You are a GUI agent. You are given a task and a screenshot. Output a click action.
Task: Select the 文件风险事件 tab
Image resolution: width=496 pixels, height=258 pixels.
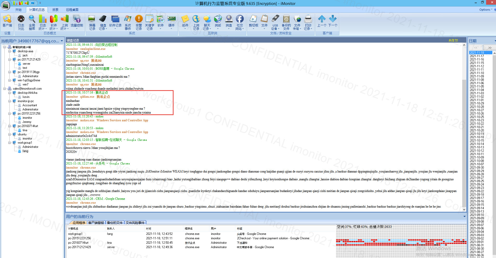[135, 223]
